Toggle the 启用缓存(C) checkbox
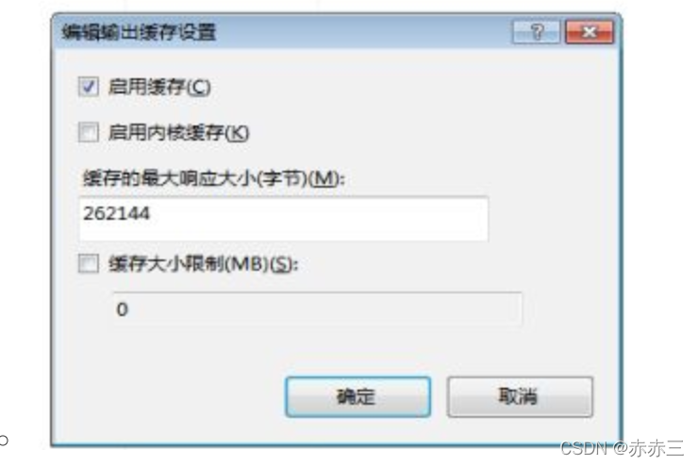The height and width of the screenshot is (466, 698). click(x=88, y=87)
